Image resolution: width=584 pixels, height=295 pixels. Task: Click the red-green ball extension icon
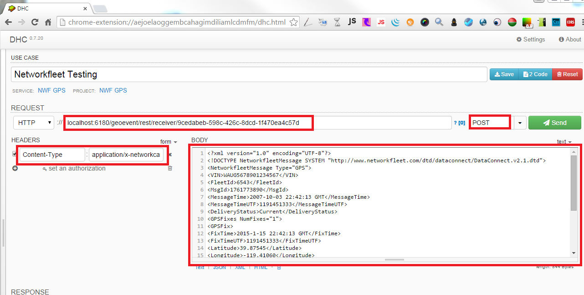point(512,22)
